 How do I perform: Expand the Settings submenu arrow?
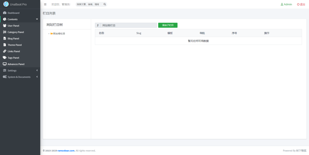[x=37, y=70]
